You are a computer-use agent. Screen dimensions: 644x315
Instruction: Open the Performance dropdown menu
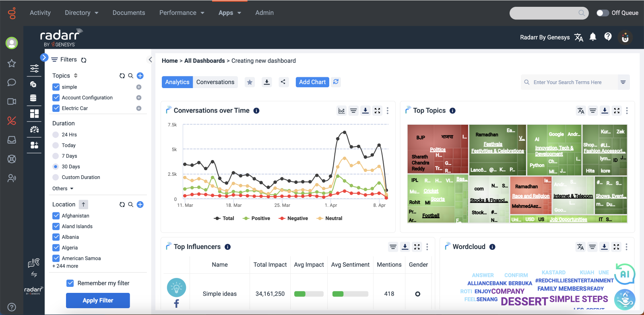[x=182, y=13]
